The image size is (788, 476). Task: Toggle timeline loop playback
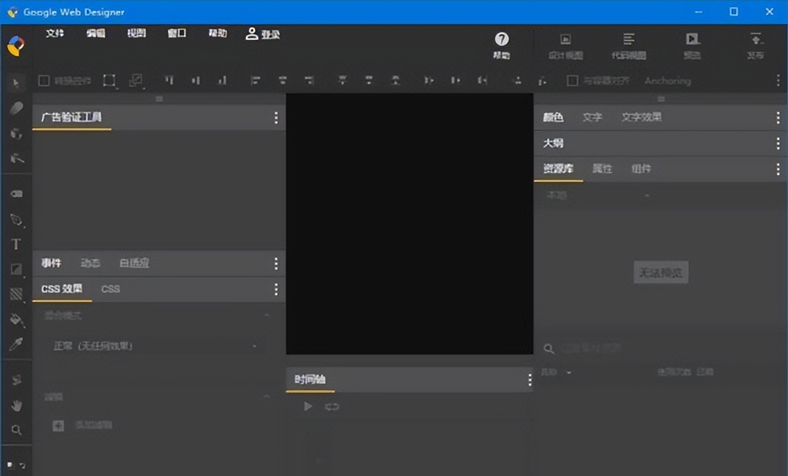(332, 407)
